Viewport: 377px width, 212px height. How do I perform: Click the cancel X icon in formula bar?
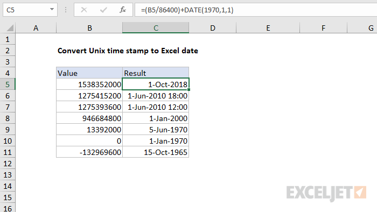84,10
